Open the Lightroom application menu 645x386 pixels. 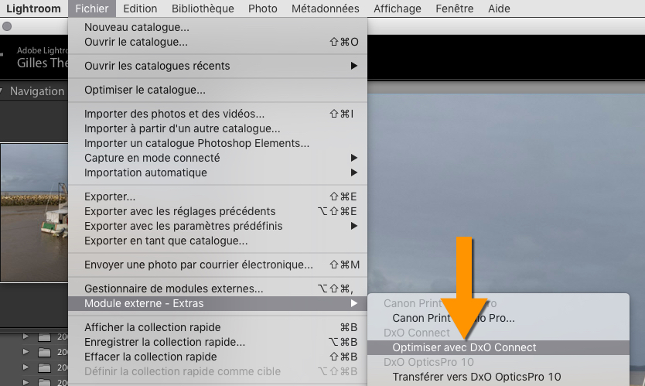pos(33,9)
